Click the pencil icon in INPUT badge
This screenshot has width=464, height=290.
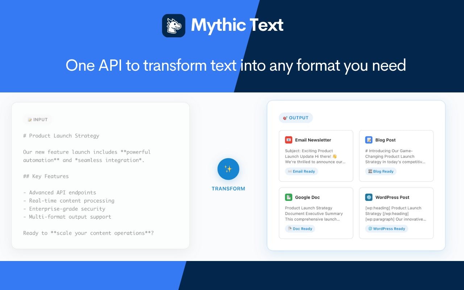click(30, 120)
